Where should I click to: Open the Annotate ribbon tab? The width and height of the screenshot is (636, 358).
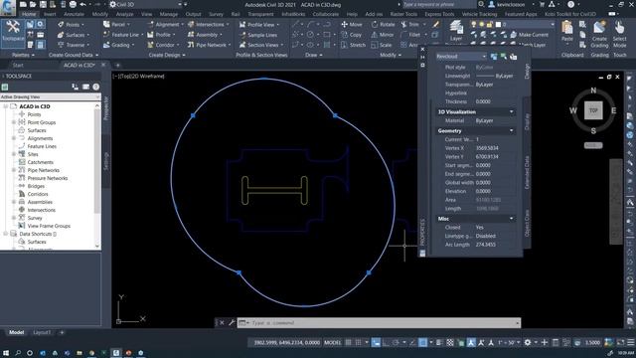coord(74,14)
